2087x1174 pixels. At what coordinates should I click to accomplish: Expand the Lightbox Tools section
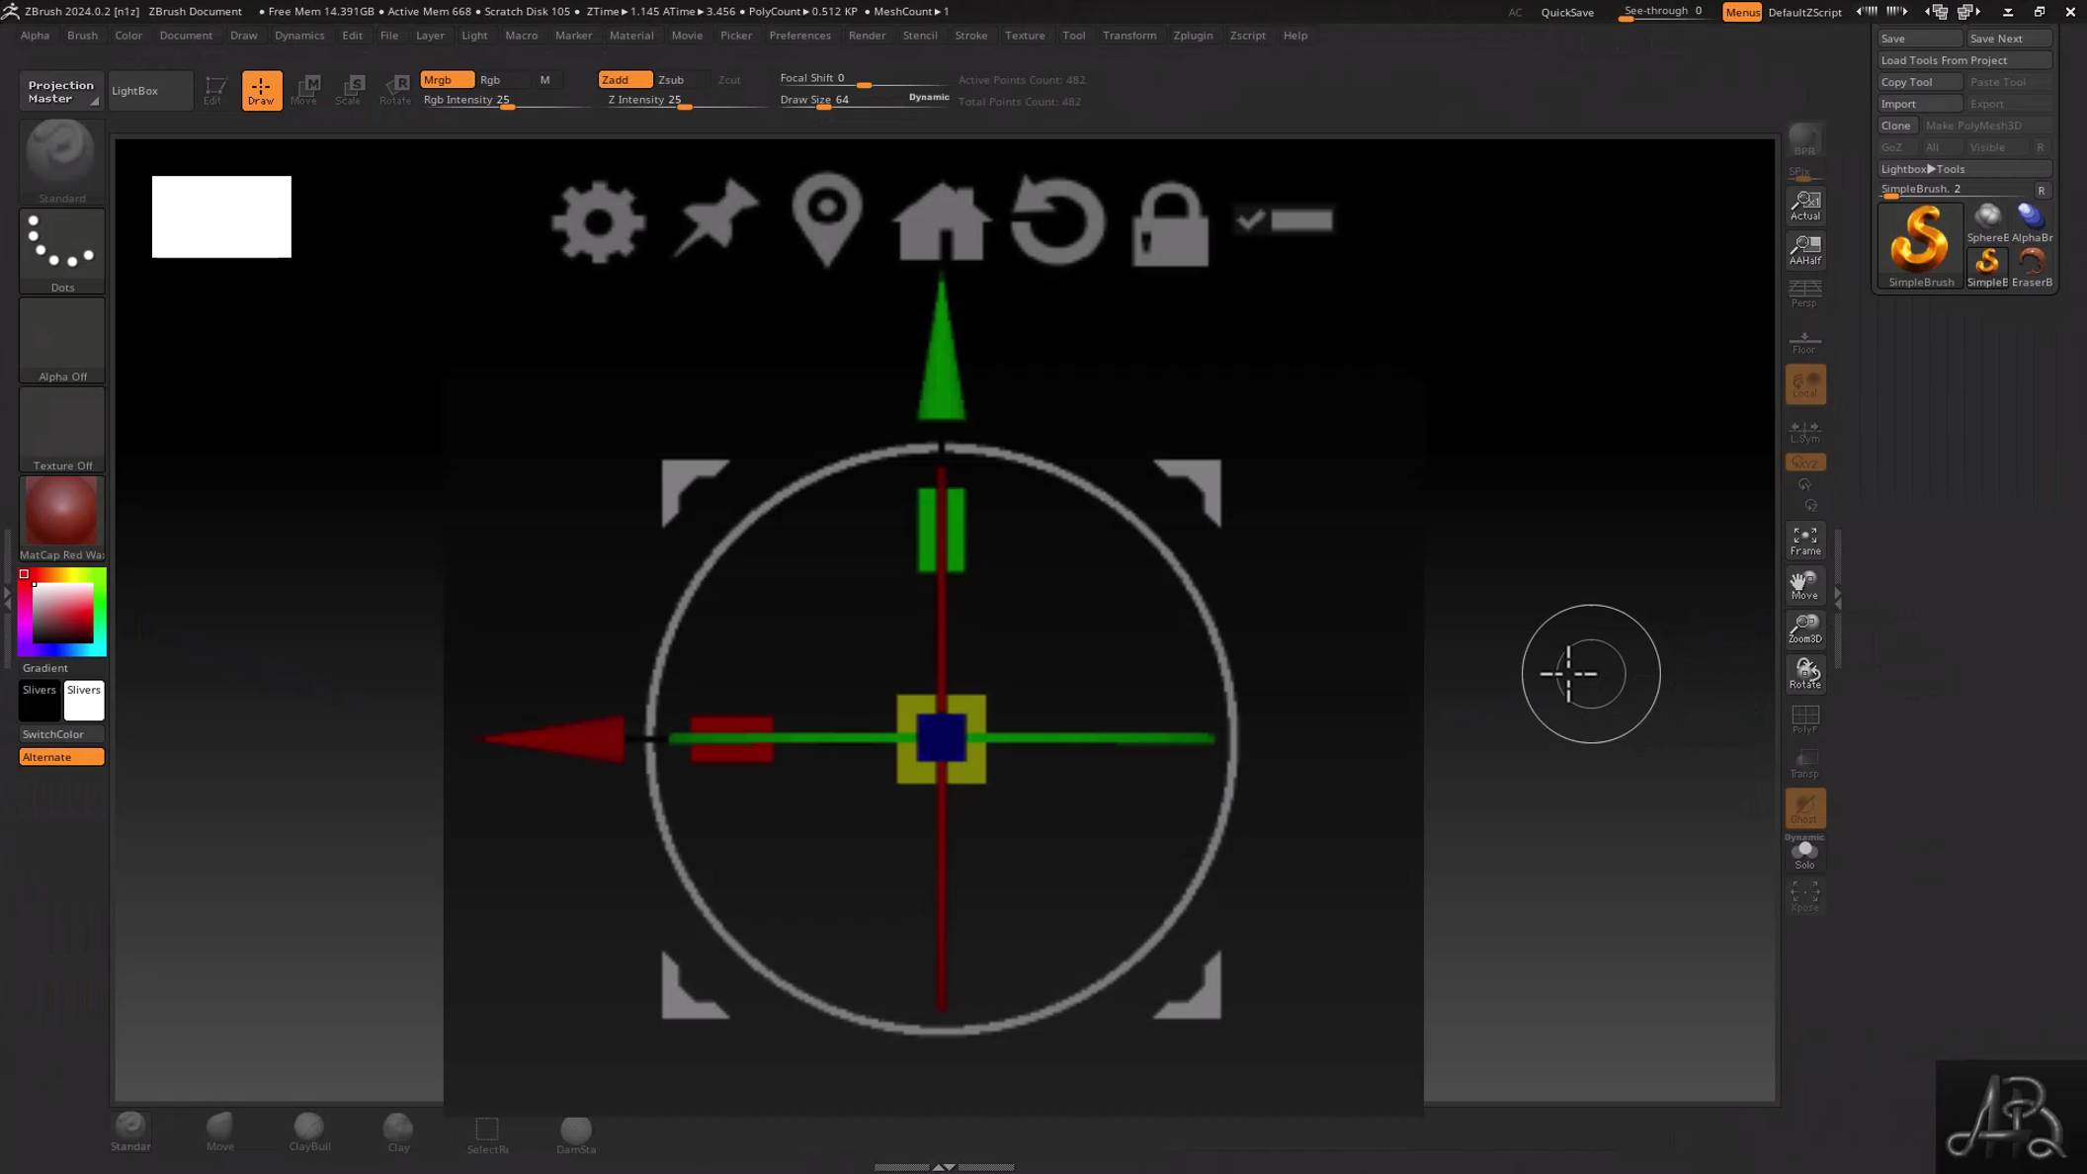[x=1922, y=169]
